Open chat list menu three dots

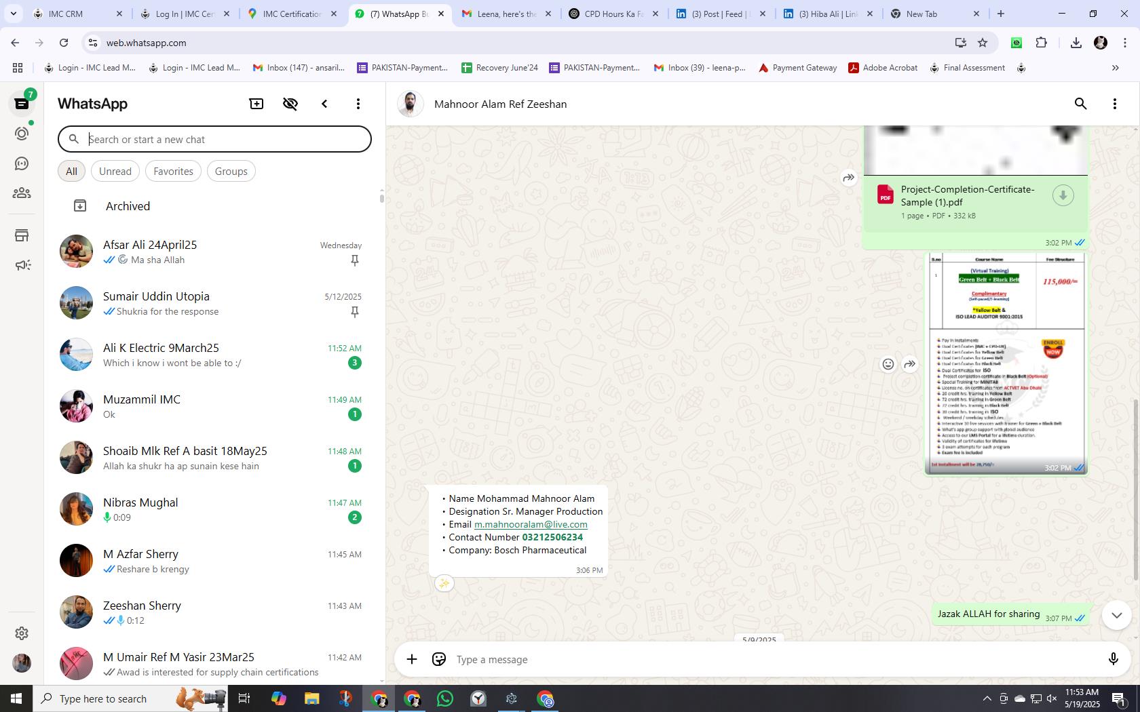point(358,104)
